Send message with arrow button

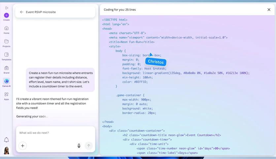click(88, 146)
